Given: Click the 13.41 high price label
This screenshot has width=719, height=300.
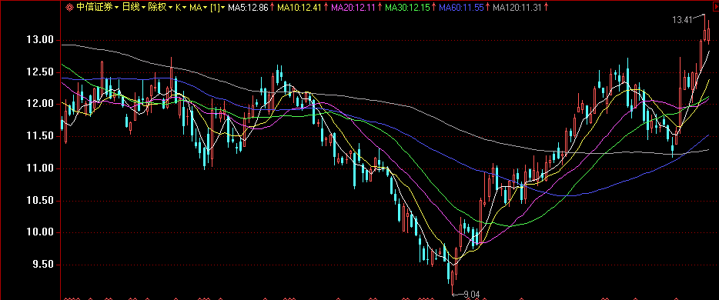Looking at the screenshot, I should [682, 20].
